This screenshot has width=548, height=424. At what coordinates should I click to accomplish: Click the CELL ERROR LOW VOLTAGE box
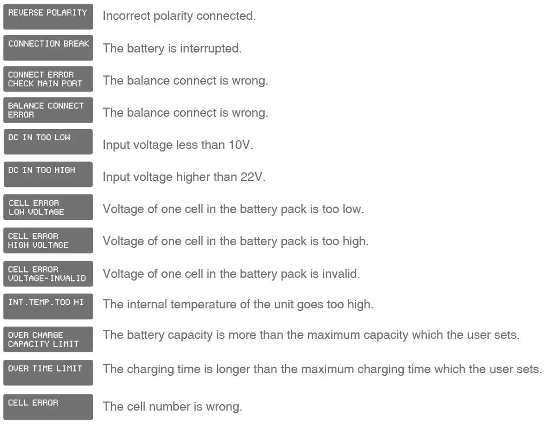[48, 207]
